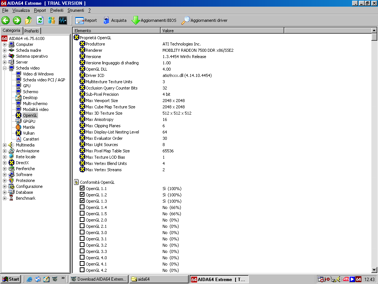Click the Schermo monitor icon

click(18, 92)
